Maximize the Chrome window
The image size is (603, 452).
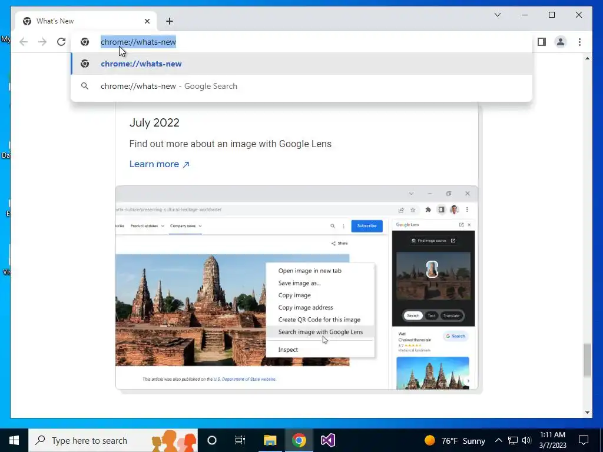tap(551, 15)
